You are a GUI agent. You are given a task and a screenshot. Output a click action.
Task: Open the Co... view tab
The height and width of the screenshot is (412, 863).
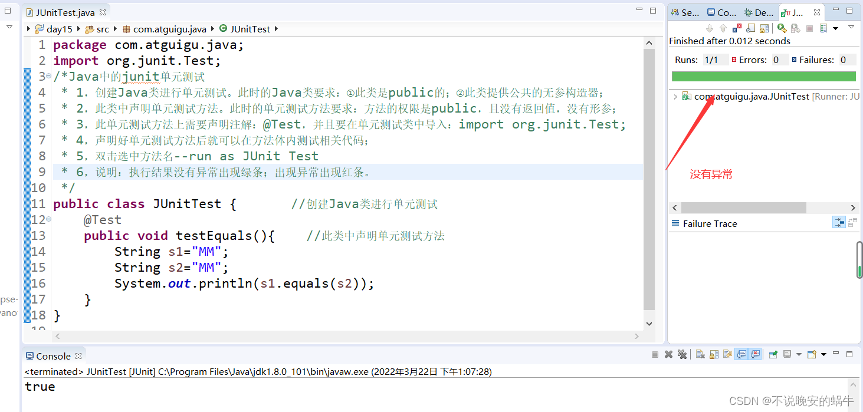pos(721,12)
